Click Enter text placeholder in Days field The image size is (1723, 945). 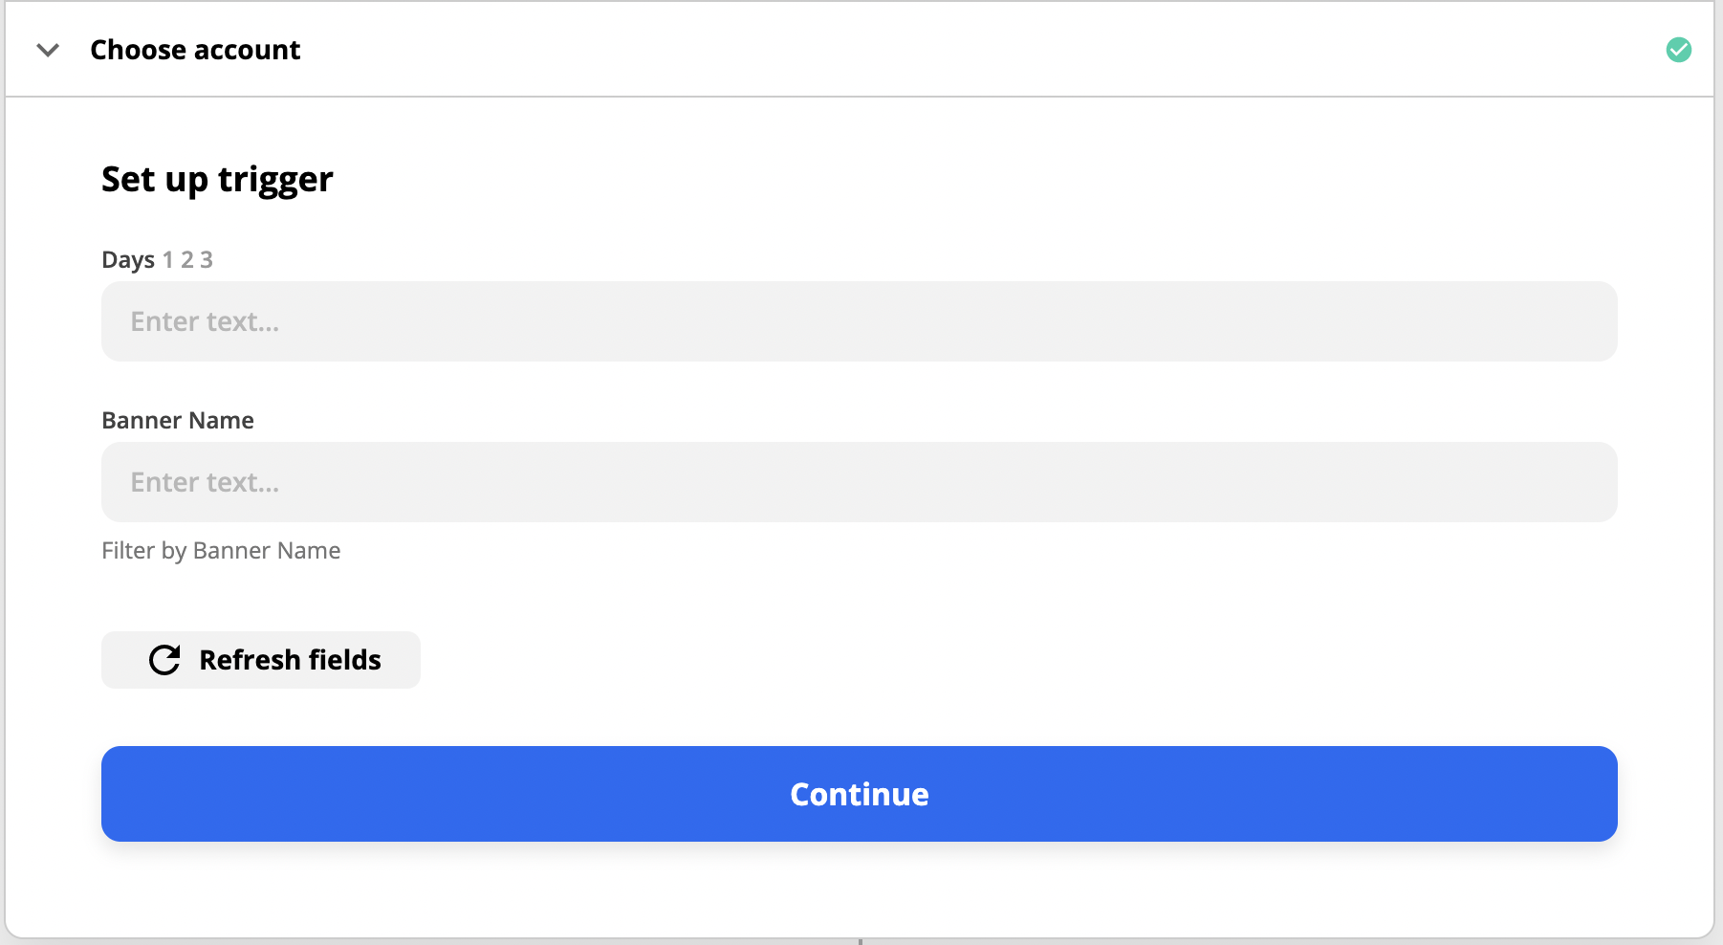click(x=205, y=321)
